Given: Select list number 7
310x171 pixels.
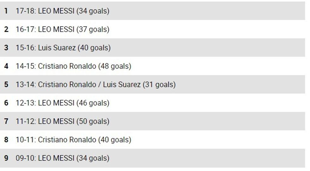Looking at the screenshot, I should [x=6, y=121].
